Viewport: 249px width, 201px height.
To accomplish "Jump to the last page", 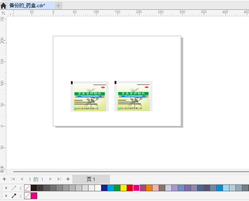I will [x=59, y=179].
